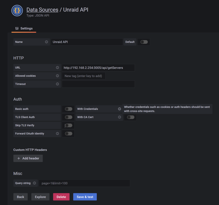
Task: Click the 'Basic auth' label
Action: point(22,109)
